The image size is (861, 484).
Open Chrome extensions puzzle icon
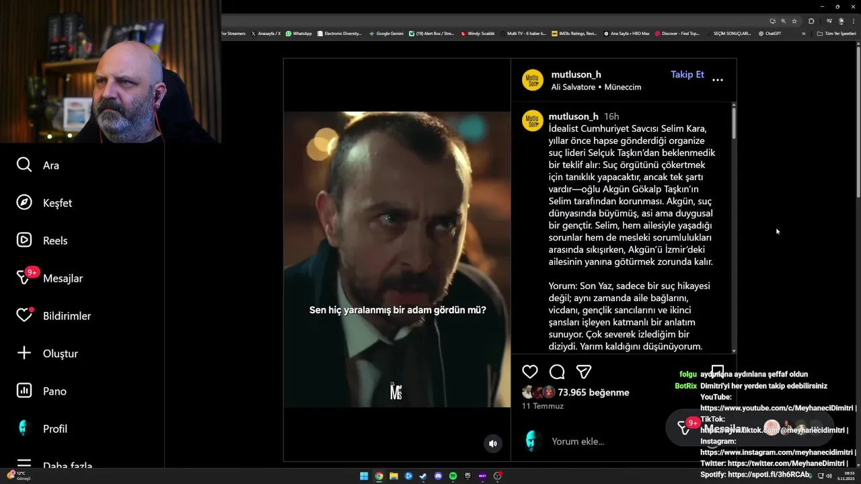point(811,21)
